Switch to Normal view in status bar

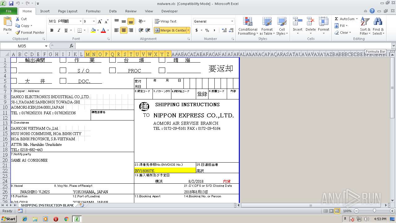click(x=325, y=211)
